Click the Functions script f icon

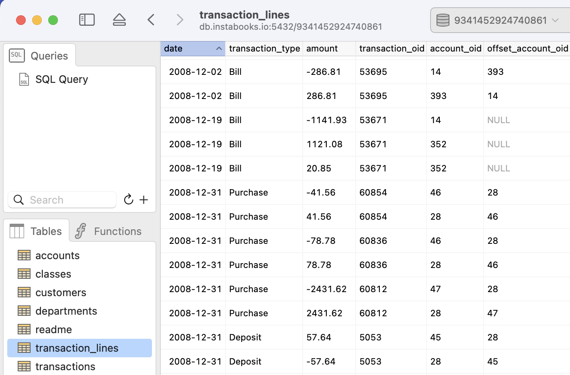(80, 231)
